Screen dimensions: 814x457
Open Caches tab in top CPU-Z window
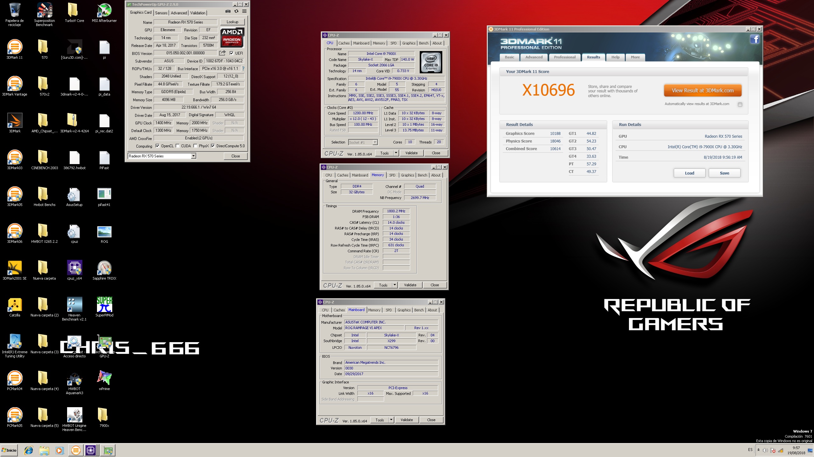click(344, 43)
